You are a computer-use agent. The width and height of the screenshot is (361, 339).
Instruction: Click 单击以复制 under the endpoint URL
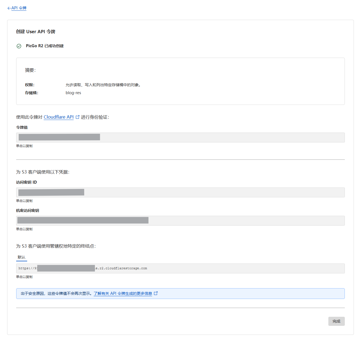click(x=24, y=277)
